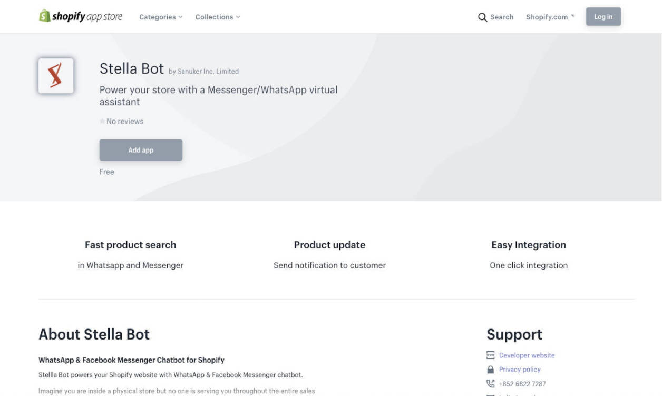Screen dimensions: 662x399
Task: Click the About Stella Bot heading
Action: (94, 334)
